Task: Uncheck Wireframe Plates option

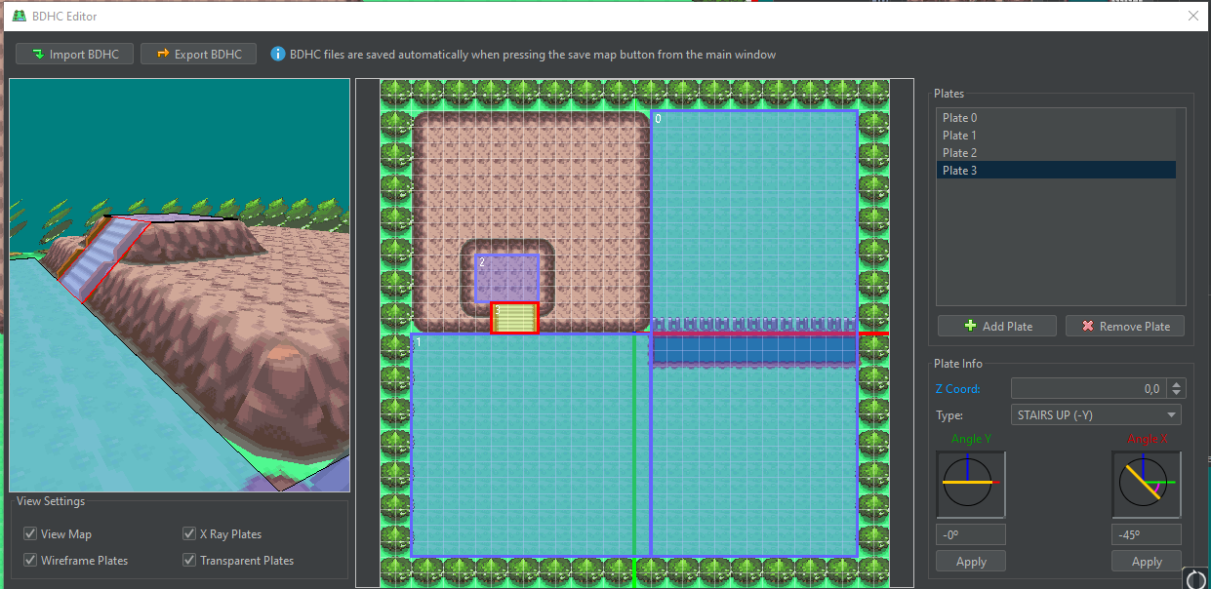Action: coord(31,561)
